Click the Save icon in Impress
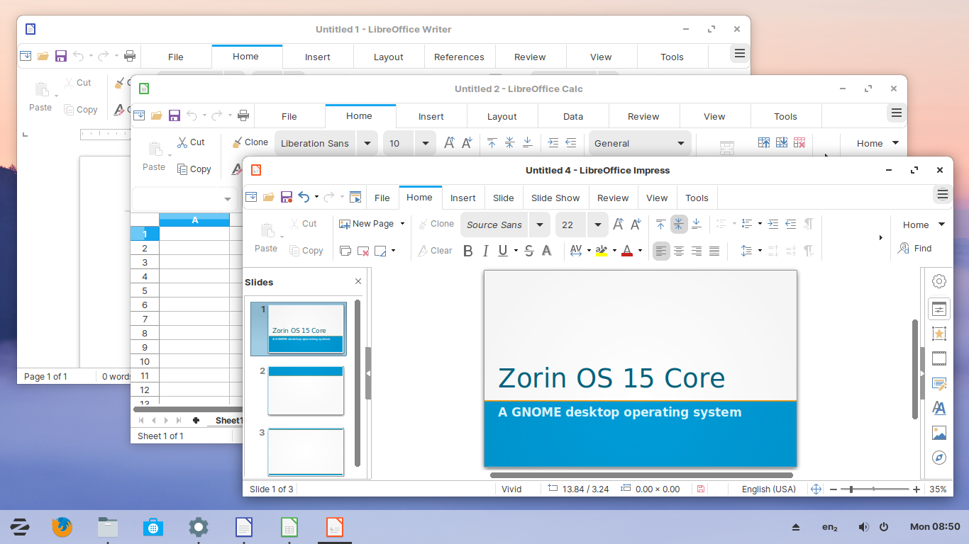 (x=287, y=197)
